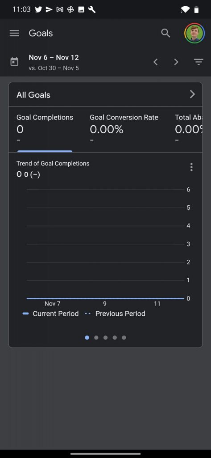Tap the search magnifier icon

point(165,33)
